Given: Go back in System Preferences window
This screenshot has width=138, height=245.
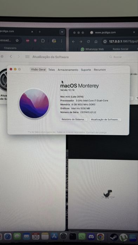Looking at the screenshot, I should [x=11, y=57].
